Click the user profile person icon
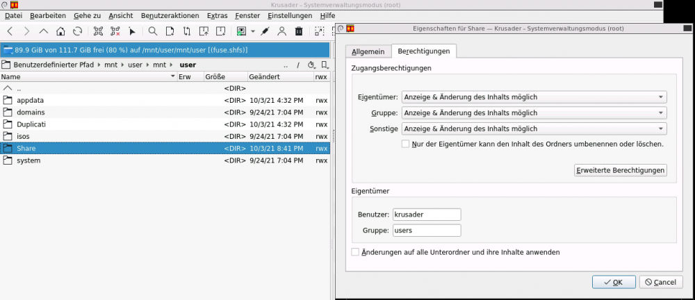695x300 pixels. [281, 31]
